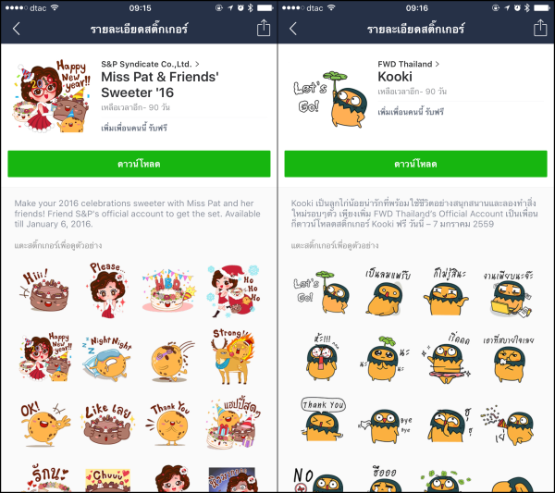Open S&P Syndicate Co.,Ltd. creator page
Image resolution: width=555 pixels, height=493 pixels.
(151, 64)
